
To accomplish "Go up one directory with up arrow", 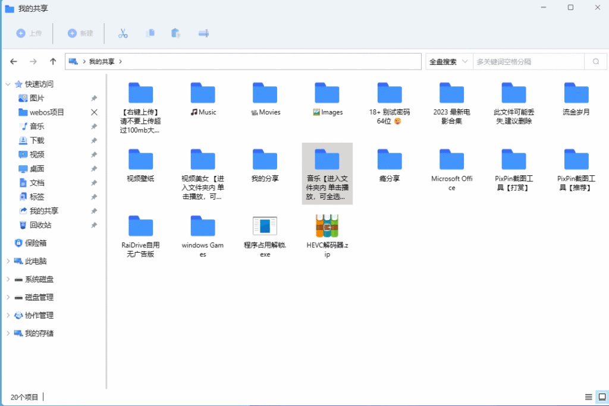I will 53,61.
